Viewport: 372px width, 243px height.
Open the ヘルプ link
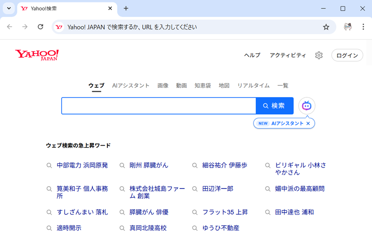pos(252,55)
